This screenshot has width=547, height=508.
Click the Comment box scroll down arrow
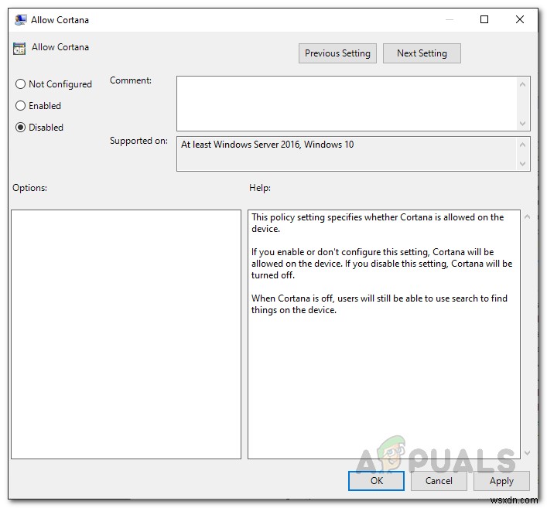pyautogui.click(x=522, y=124)
